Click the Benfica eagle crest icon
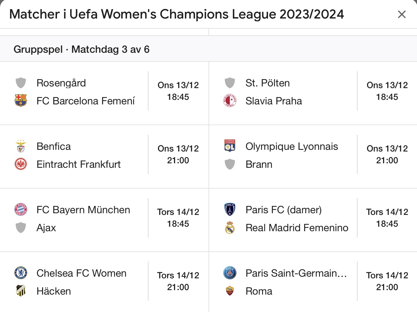Screen dimensions: 417x312 pos(21,146)
